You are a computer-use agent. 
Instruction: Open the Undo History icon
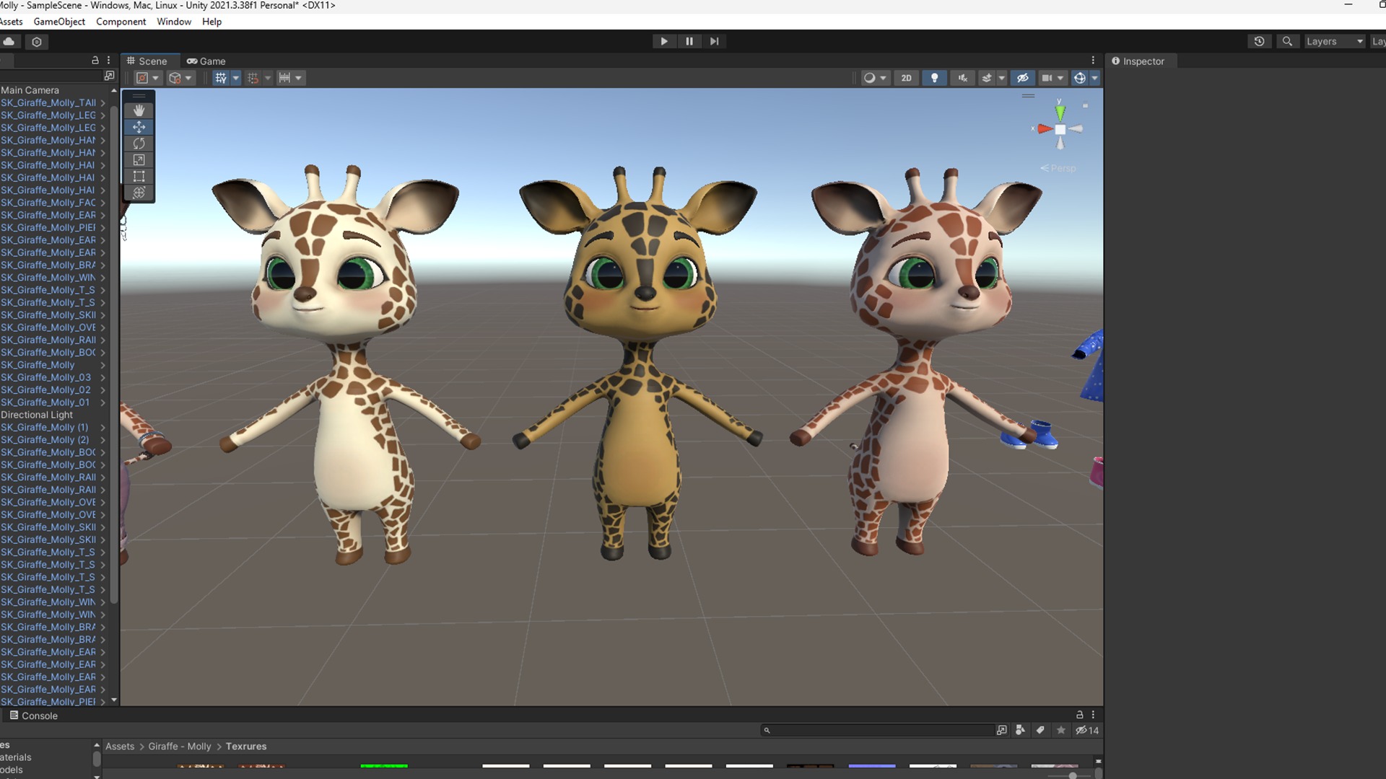(1259, 41)
